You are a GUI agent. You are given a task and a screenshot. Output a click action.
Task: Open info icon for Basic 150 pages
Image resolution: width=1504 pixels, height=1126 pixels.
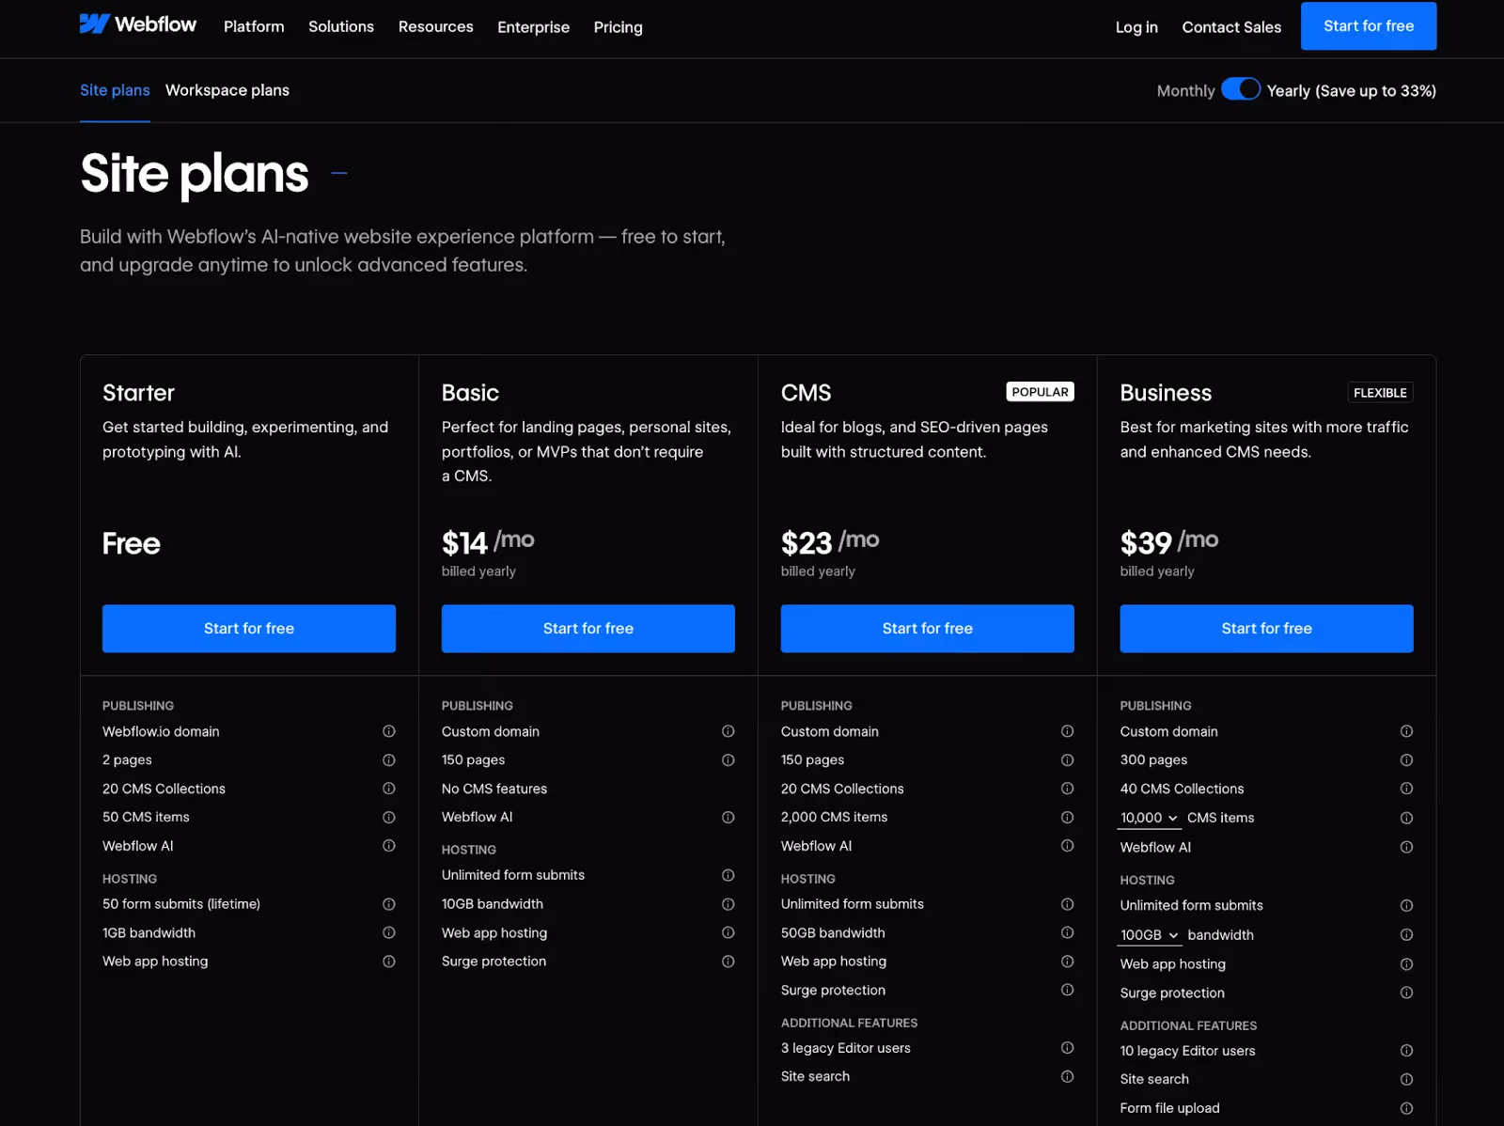tap(728, 759)
